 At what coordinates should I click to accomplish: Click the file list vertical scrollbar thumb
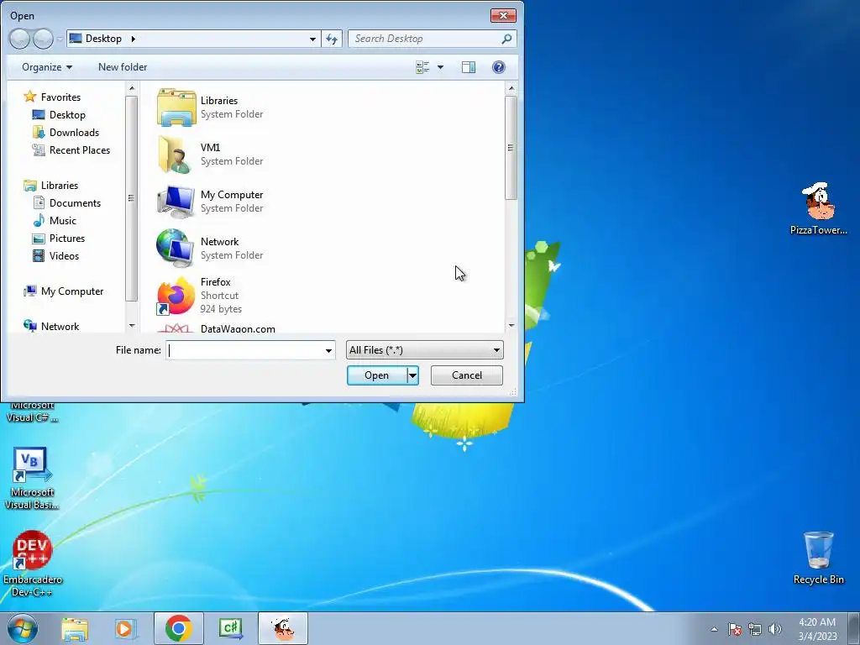[x=511, y=148]
